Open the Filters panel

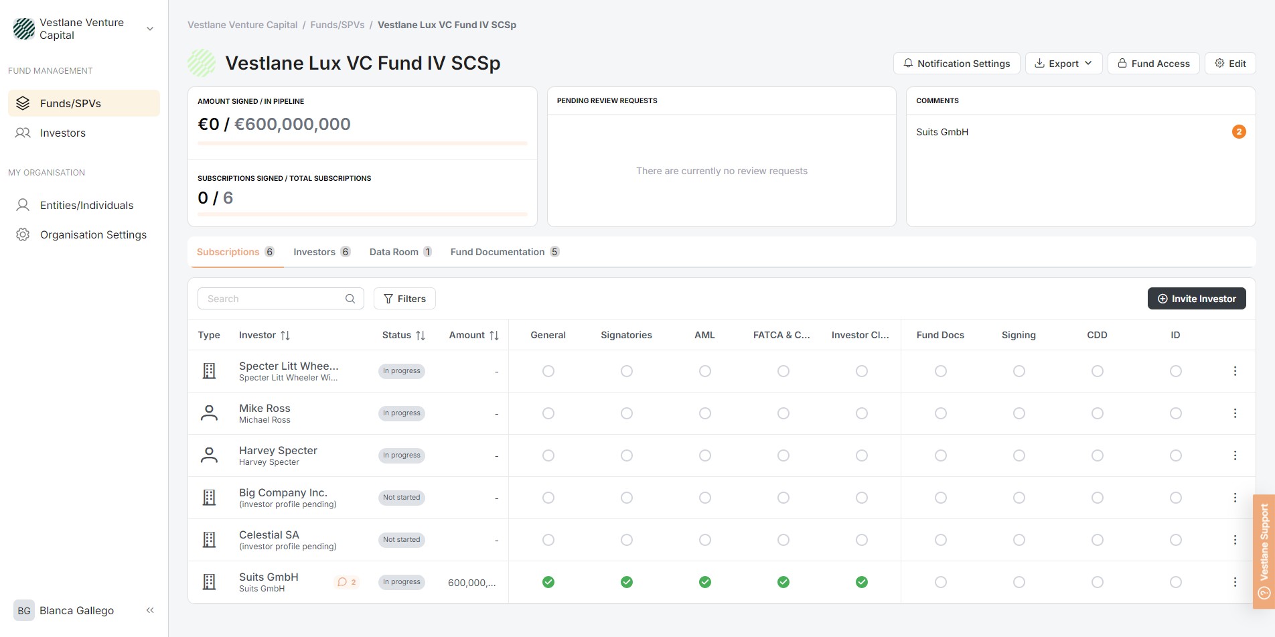click(404, 299)
